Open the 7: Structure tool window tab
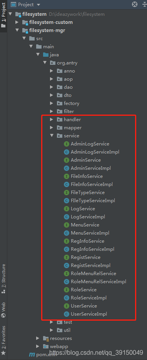147x360 pixels. 3,278
